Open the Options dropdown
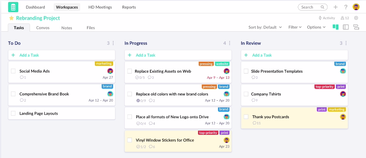The height and width of the screenshot is (158, 366). [x=316, y=27]
